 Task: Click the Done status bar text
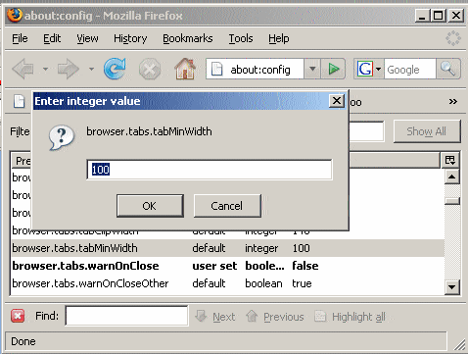pyautogui.click(x=23, y=341)
